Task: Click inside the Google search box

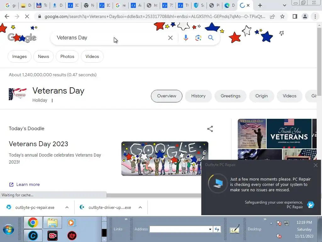Action: [x=111, y=38]
